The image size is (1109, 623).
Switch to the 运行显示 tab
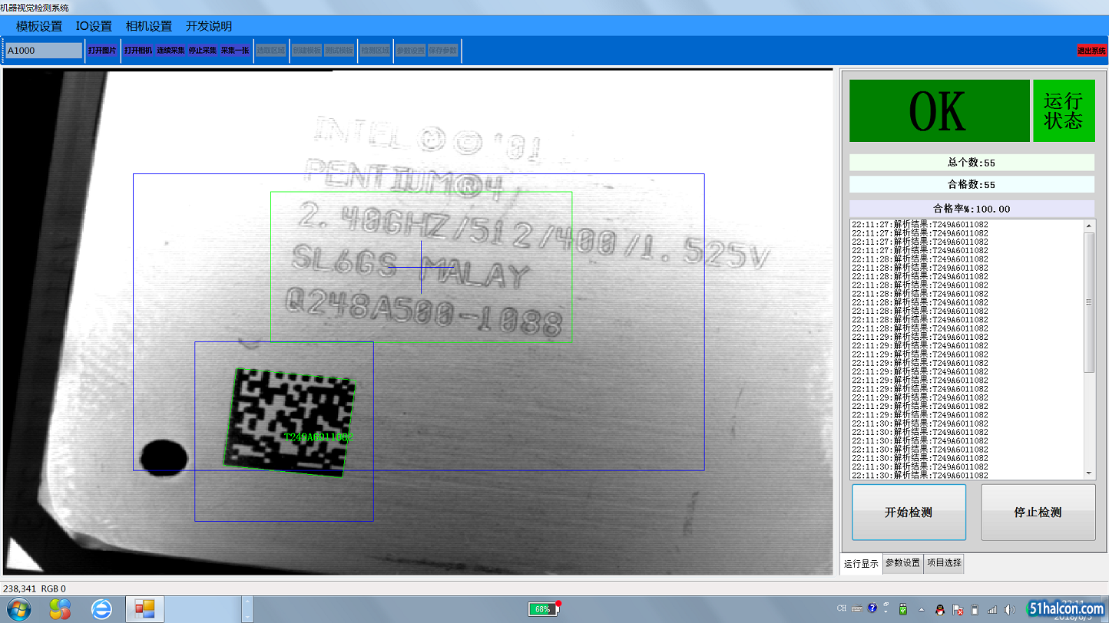click(862, 563)
